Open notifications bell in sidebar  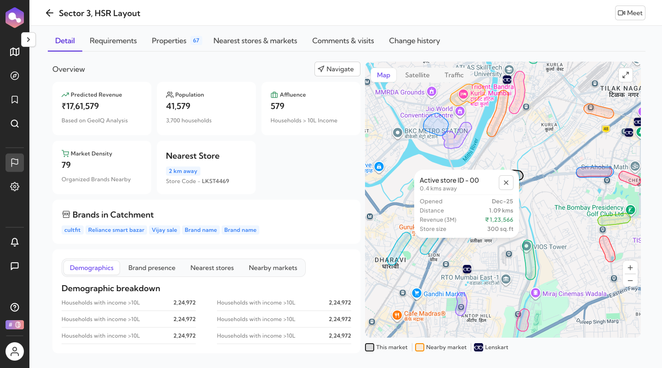pyautogui.click(x=15, y=242)
